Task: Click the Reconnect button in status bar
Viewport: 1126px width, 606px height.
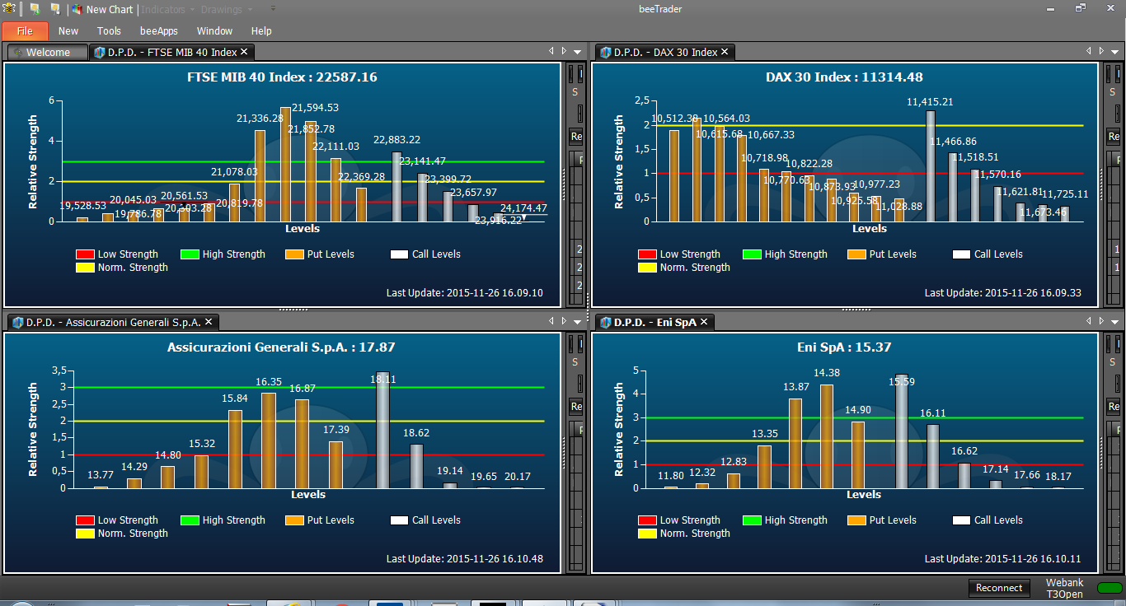Action: pyautogui.click(x=999, y=588)
